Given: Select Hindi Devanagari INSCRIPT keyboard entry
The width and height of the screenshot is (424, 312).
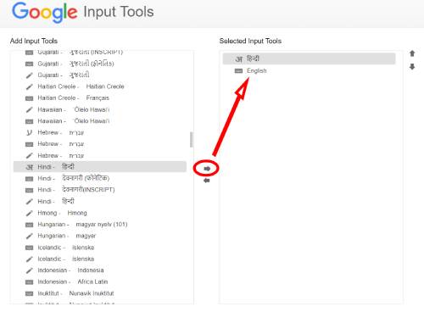Looking at the screenshot, I should pyautogui.click(x=100, y=190).
